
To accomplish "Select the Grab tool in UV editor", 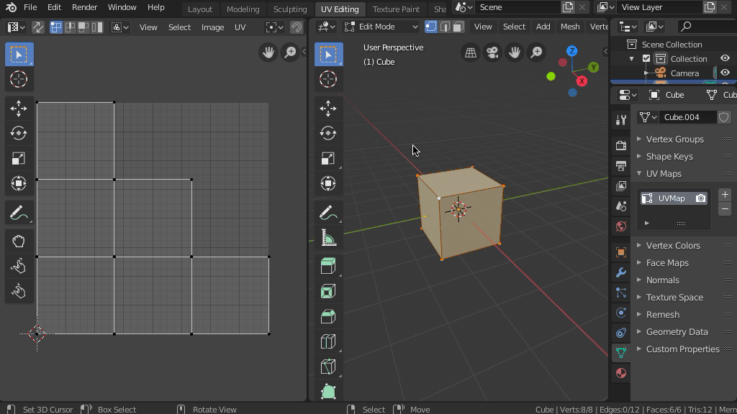I will click(x=18, y=241).
